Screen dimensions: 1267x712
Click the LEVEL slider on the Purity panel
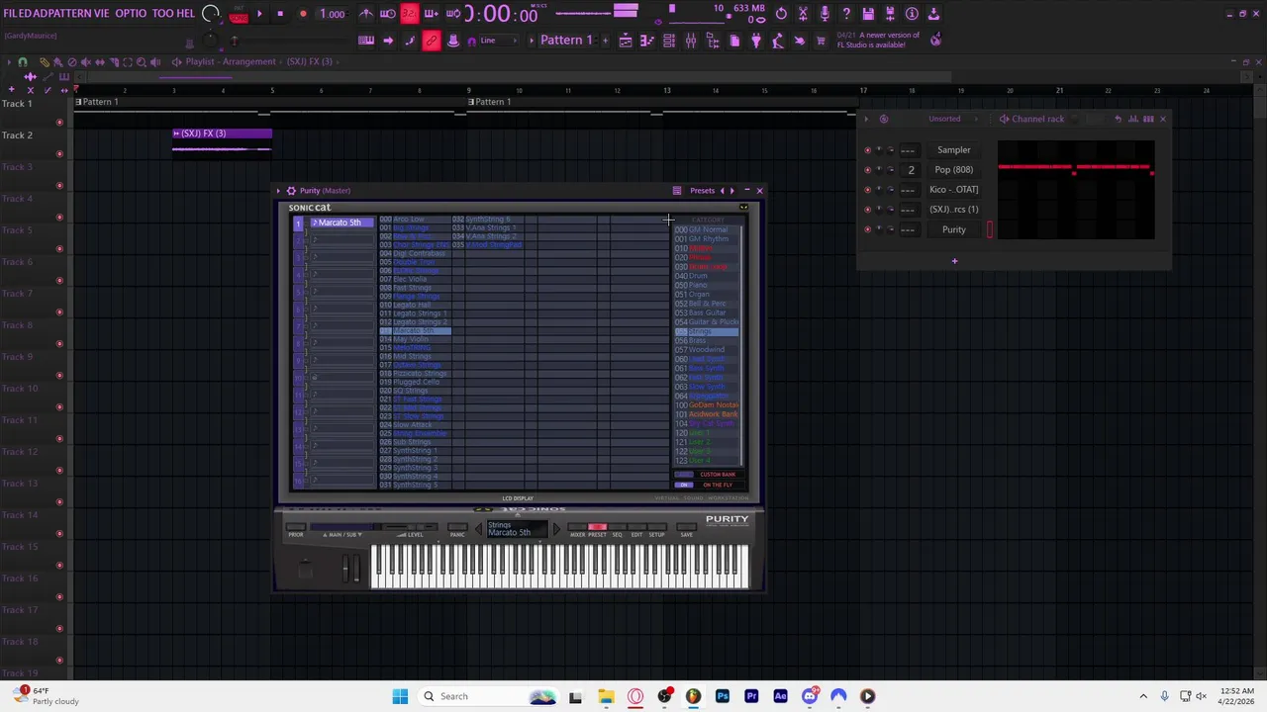click(x=410, y=527)
